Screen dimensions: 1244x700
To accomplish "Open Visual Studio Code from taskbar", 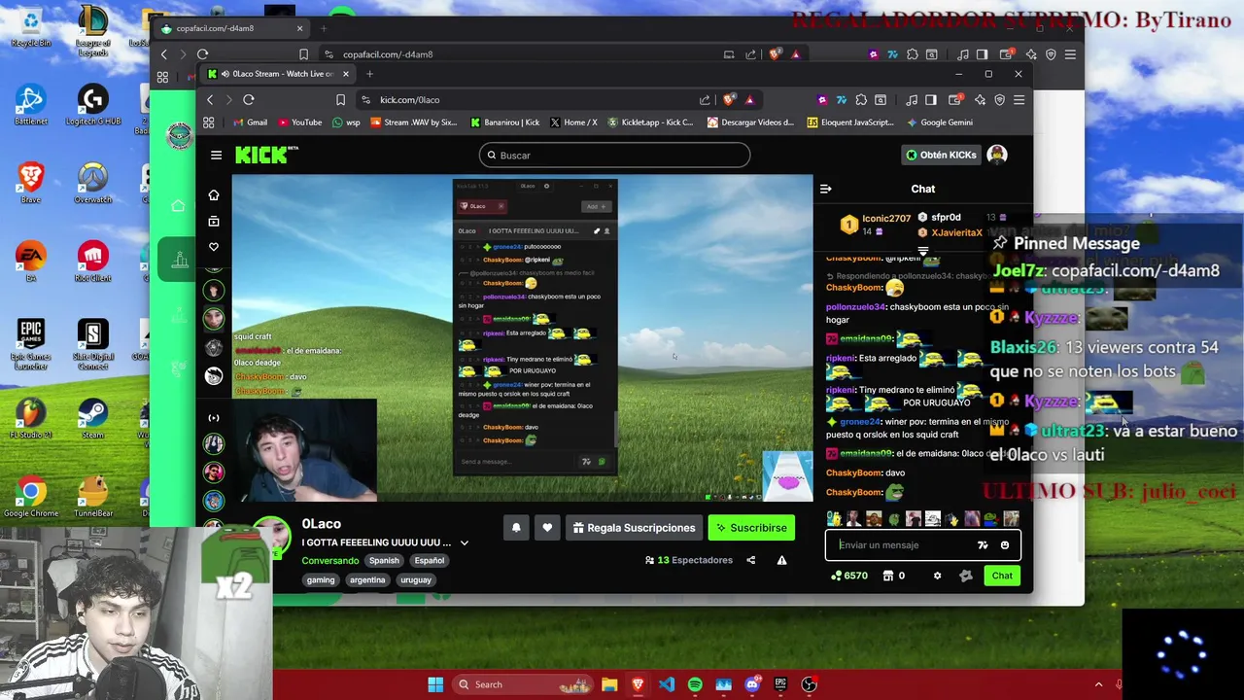I will 666,684.
